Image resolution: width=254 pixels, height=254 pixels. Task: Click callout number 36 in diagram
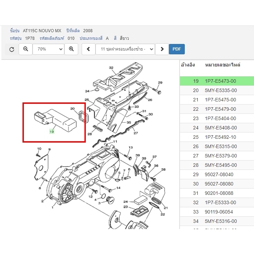coord(156,165)
